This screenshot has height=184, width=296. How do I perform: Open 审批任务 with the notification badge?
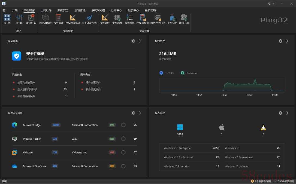tap(31, 19)
